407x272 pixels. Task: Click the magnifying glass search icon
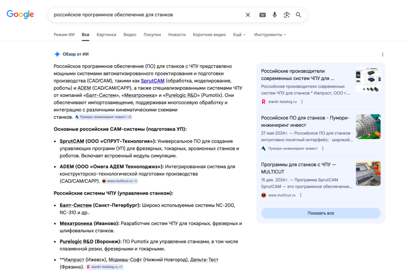(x=299, y=15)
